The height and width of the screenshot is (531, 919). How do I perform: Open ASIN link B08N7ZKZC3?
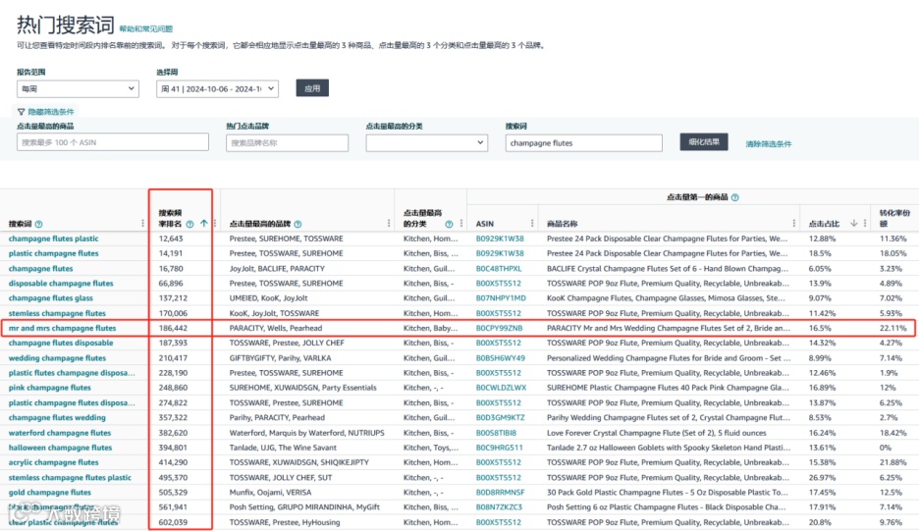tap(500, 507)
